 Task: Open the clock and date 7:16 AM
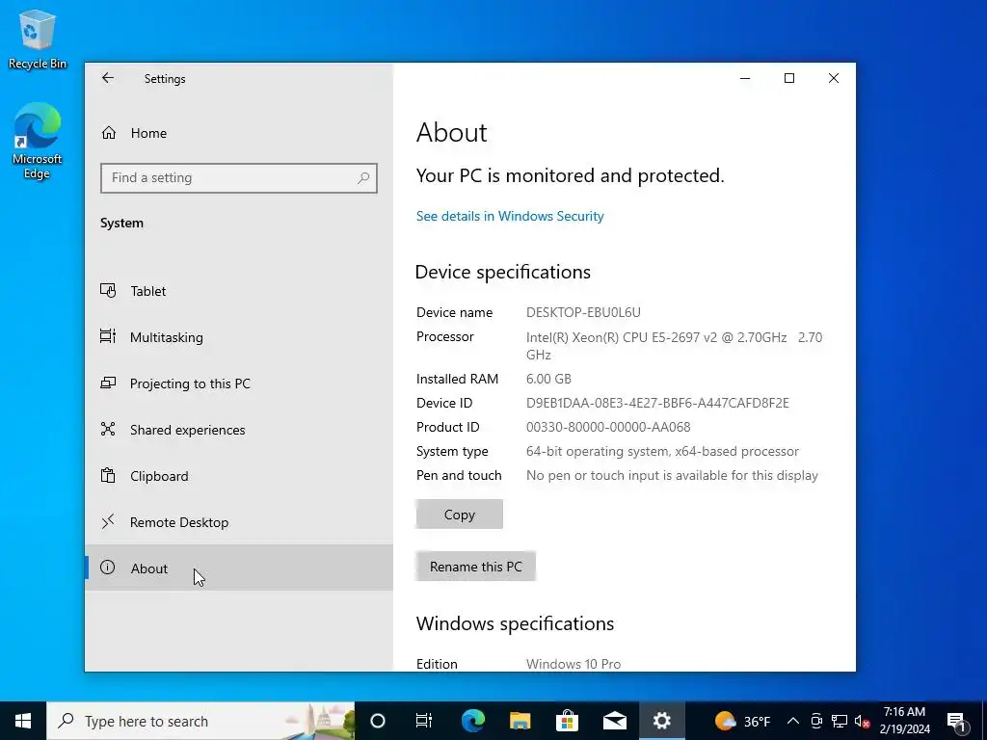[904, 721]
